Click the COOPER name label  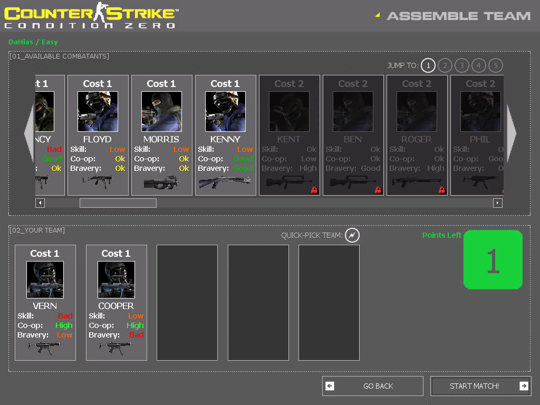click(x=116, y=306)
